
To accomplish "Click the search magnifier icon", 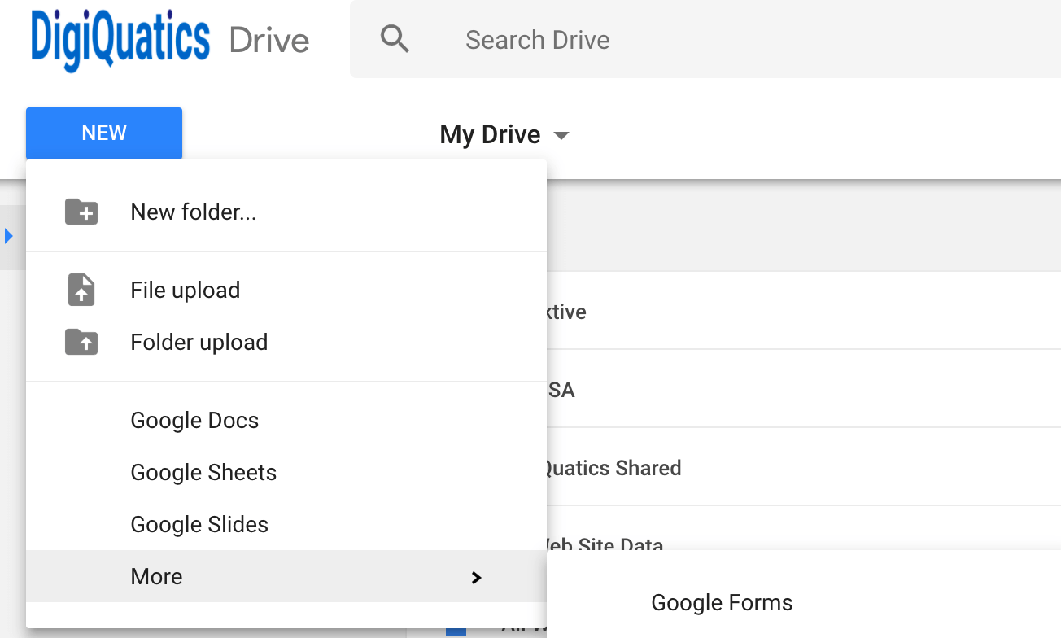I will click(395, 39).
